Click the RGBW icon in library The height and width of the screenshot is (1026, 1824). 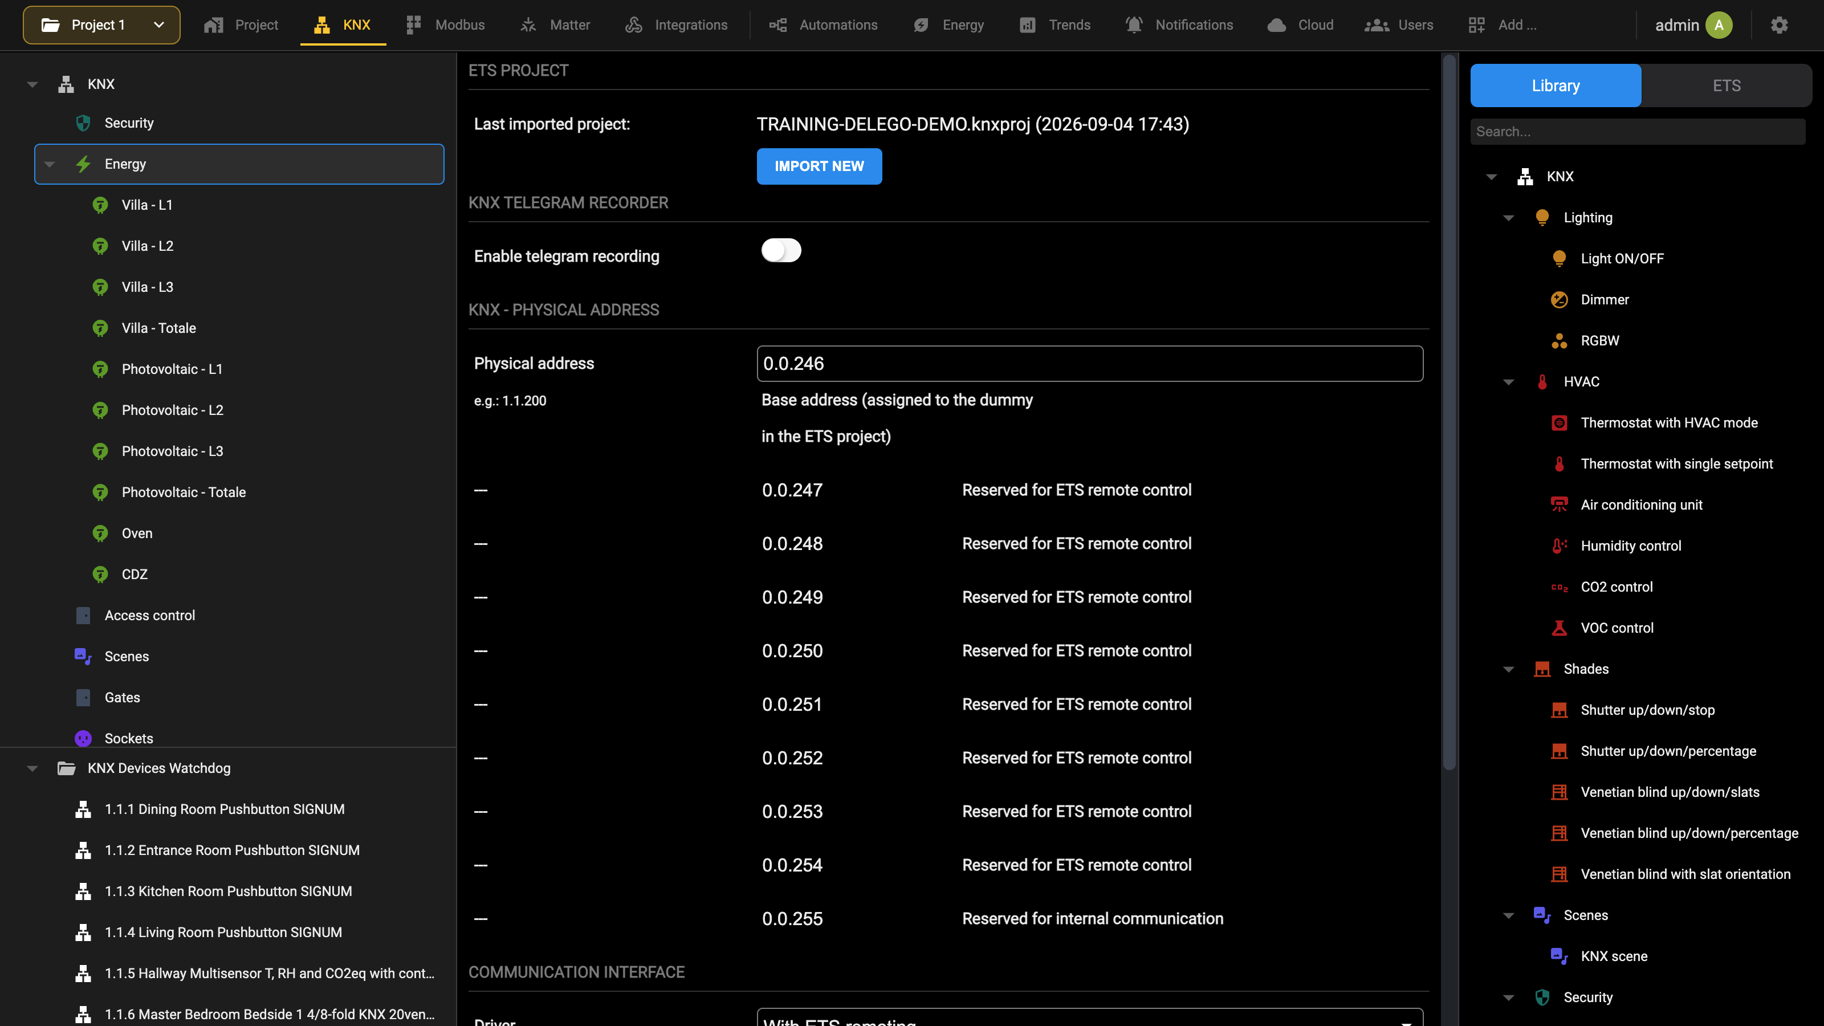point(1558,341)
